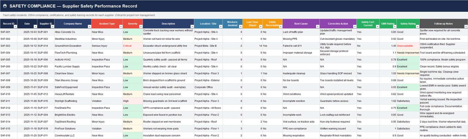Select record cell SAF-003
Screen dimensions: 468x139
[8, 46]
